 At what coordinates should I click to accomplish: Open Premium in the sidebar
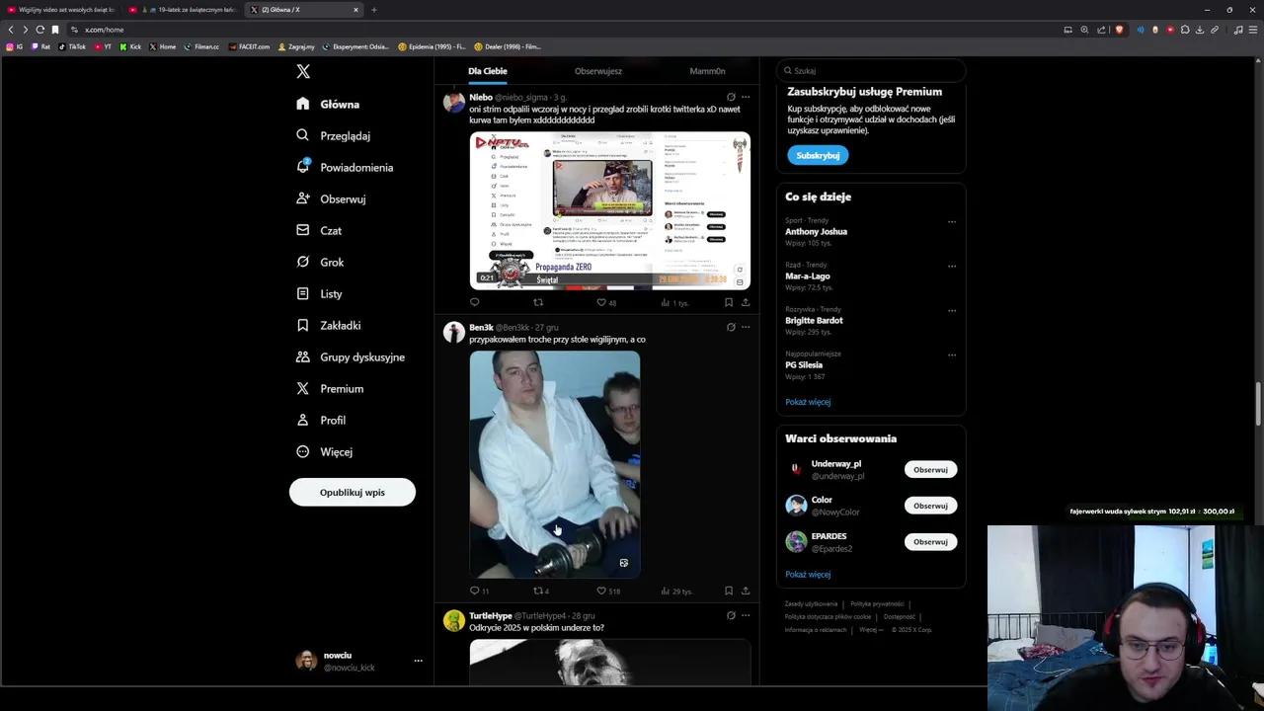329,388
